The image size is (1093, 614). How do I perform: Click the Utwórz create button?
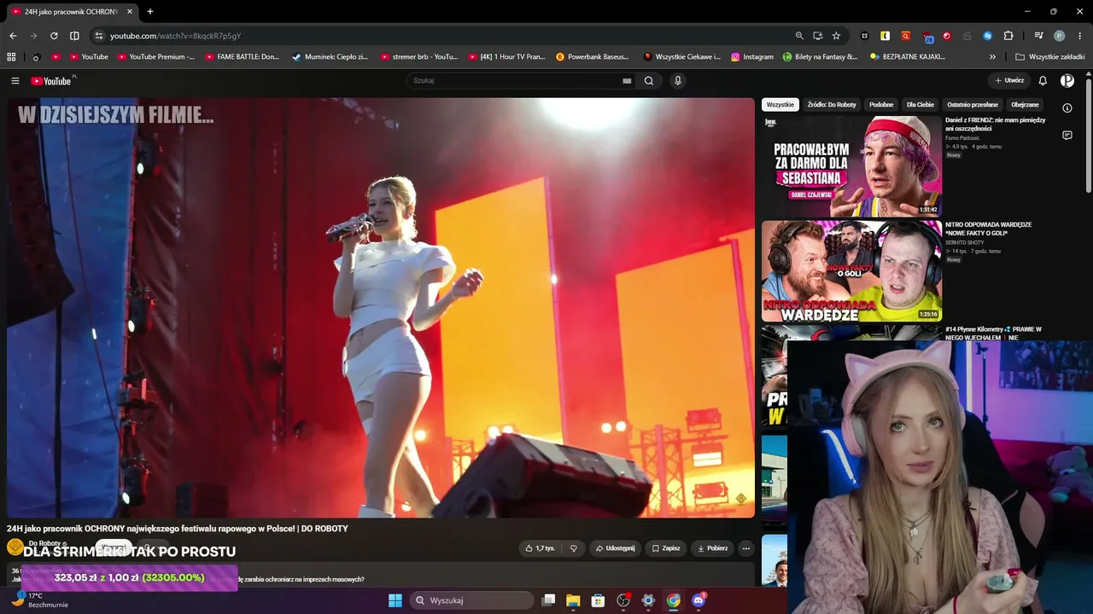(1009, 81)
